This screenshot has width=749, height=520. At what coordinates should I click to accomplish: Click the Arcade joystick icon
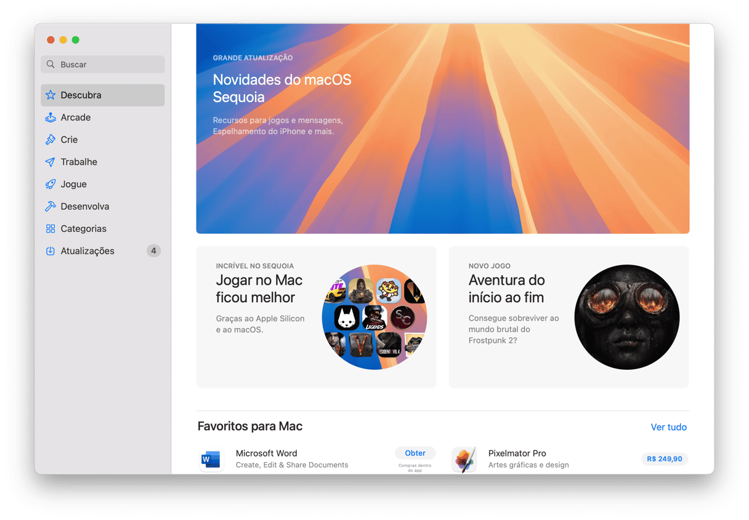[51, 118]
